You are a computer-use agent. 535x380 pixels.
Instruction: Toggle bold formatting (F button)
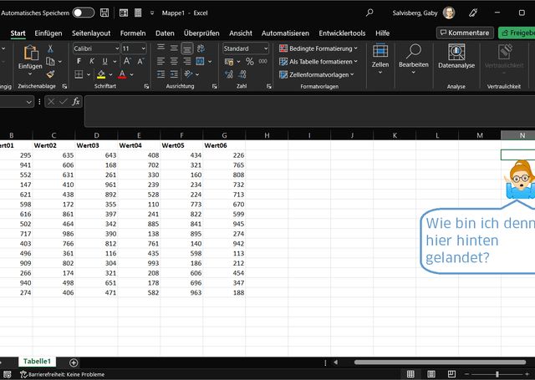click(78, 62)
